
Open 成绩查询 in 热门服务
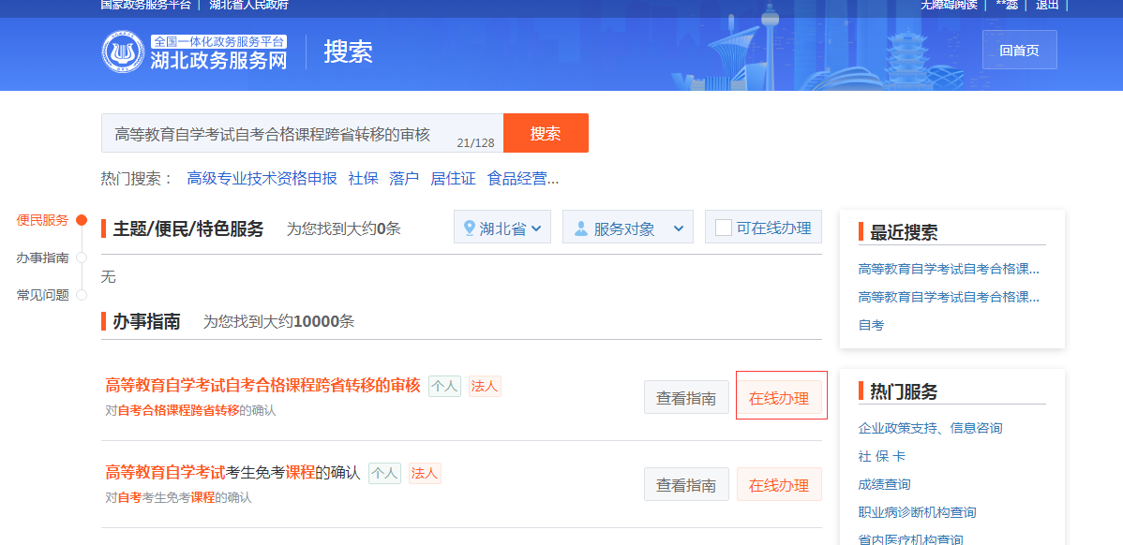[887, 484]
